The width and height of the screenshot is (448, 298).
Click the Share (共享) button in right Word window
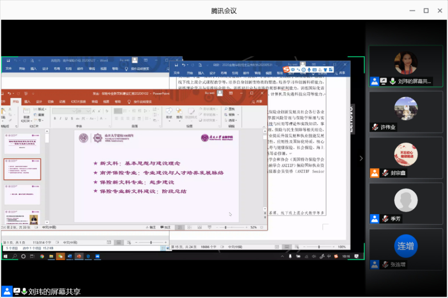[340, 73]
